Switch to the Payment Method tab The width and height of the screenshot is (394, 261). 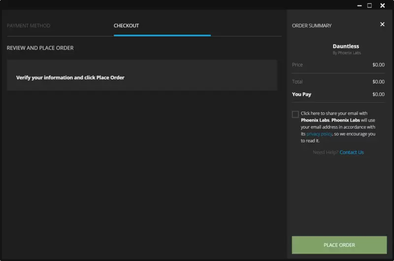(x=29, y=26)
